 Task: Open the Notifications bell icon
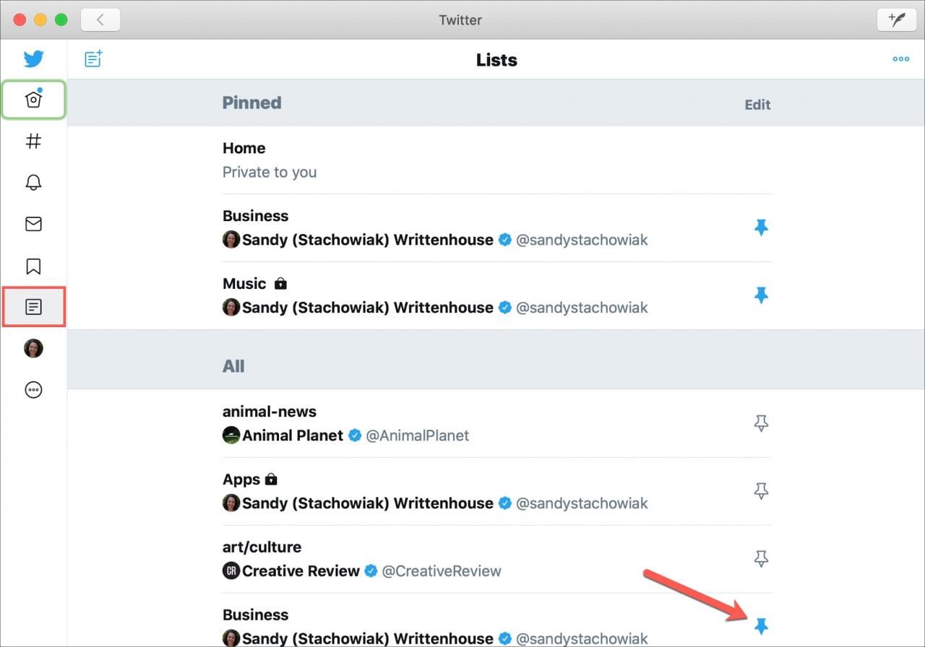click(x=33, y=183)
